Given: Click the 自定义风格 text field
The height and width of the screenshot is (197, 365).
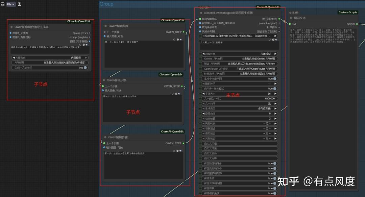Looking at the screenshot, I should coord(239,144).
